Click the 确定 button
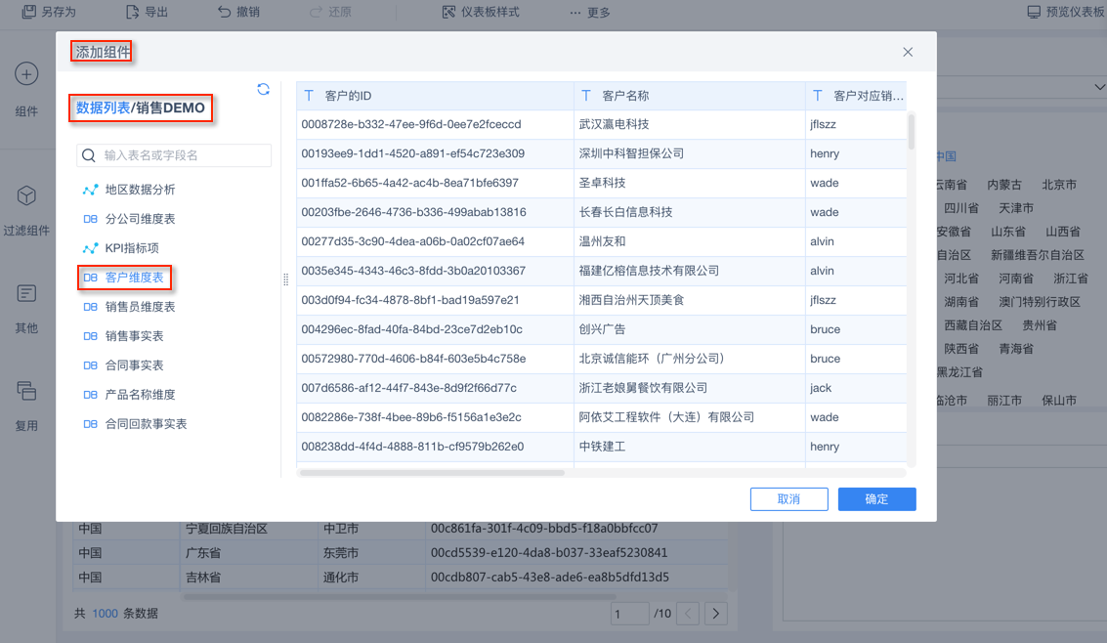The image size is (1107, 643). point(876,499)
